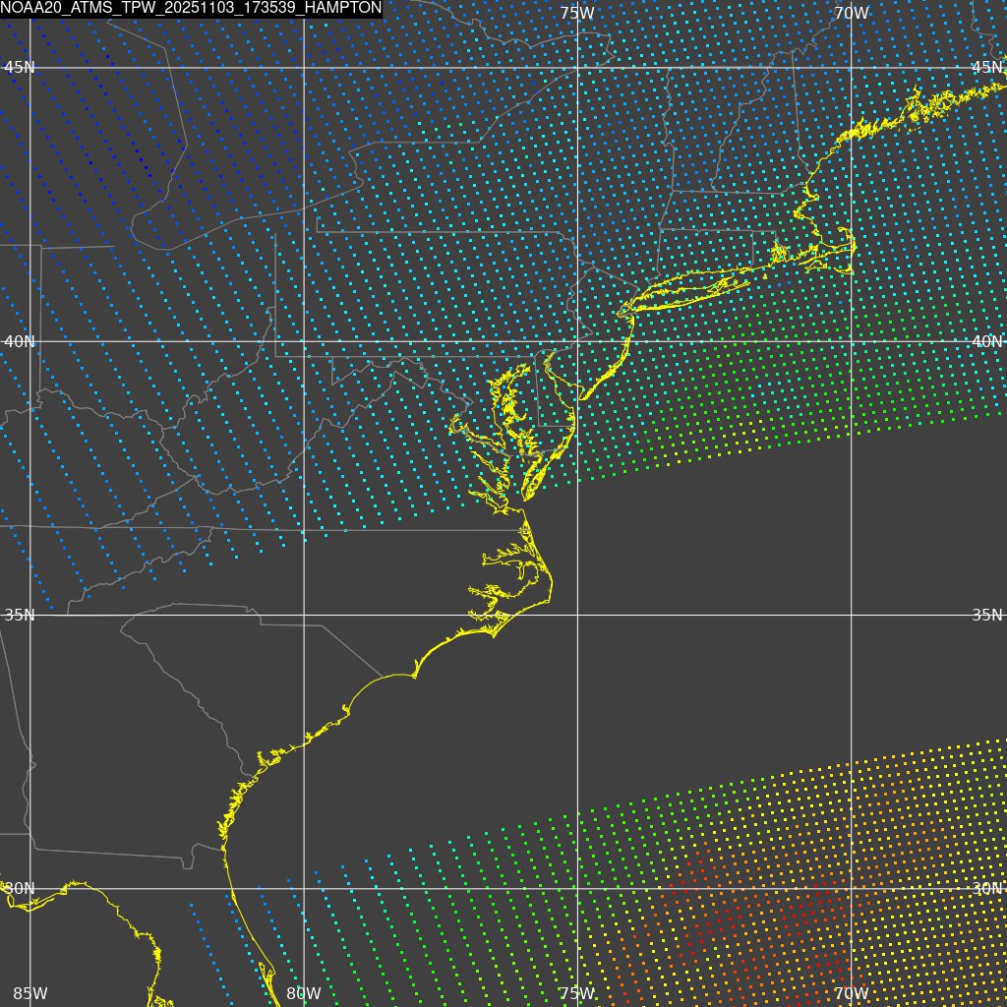Click the 85W label at the bottom
Viewport: 1007px width, 1007px height.
(x=30, y=994)
